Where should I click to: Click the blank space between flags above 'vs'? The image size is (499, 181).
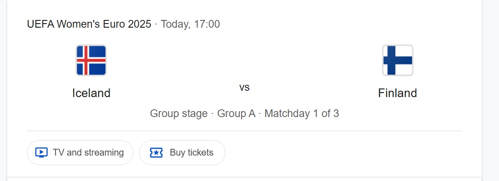[244, 60]
